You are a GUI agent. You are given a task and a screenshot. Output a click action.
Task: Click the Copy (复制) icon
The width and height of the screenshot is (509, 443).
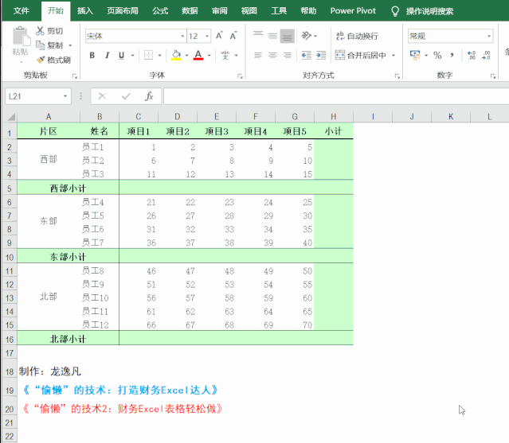coord(40,45)
